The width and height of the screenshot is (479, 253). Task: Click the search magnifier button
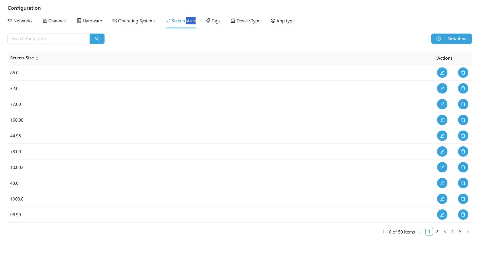coord(97,39)
